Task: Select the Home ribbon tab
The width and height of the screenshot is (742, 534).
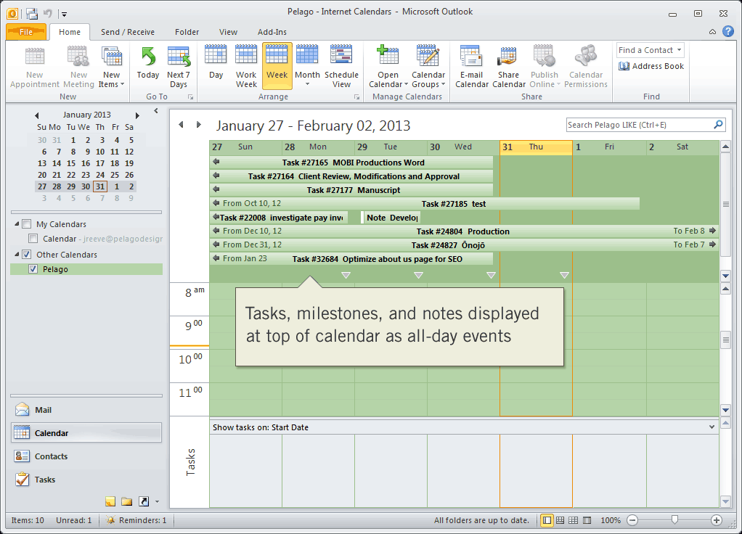Action: point(70,32)
